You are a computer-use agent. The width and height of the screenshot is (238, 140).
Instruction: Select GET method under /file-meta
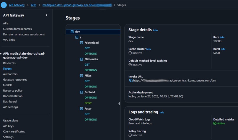pos(87,65)
